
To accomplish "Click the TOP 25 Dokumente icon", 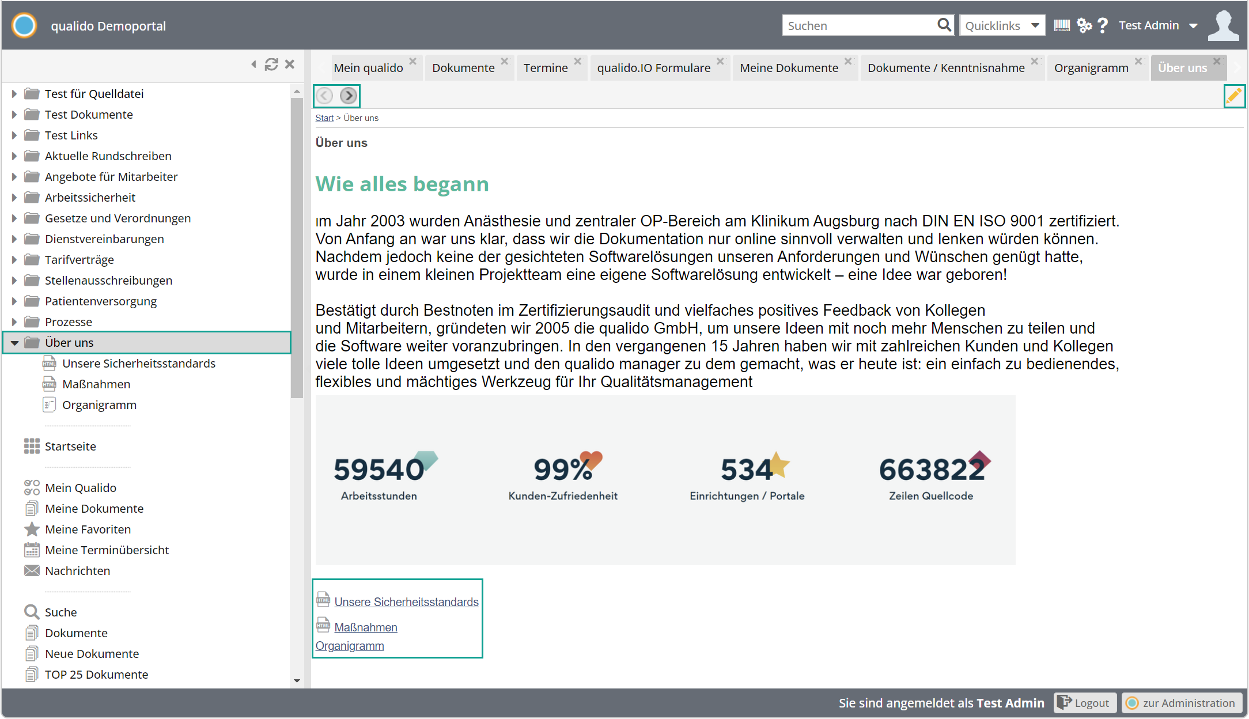I will coord(32,675).
